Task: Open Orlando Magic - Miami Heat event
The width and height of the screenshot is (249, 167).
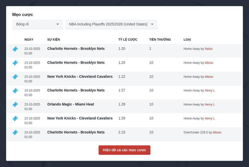Action: pyautogui.click(x=70, y=104)
